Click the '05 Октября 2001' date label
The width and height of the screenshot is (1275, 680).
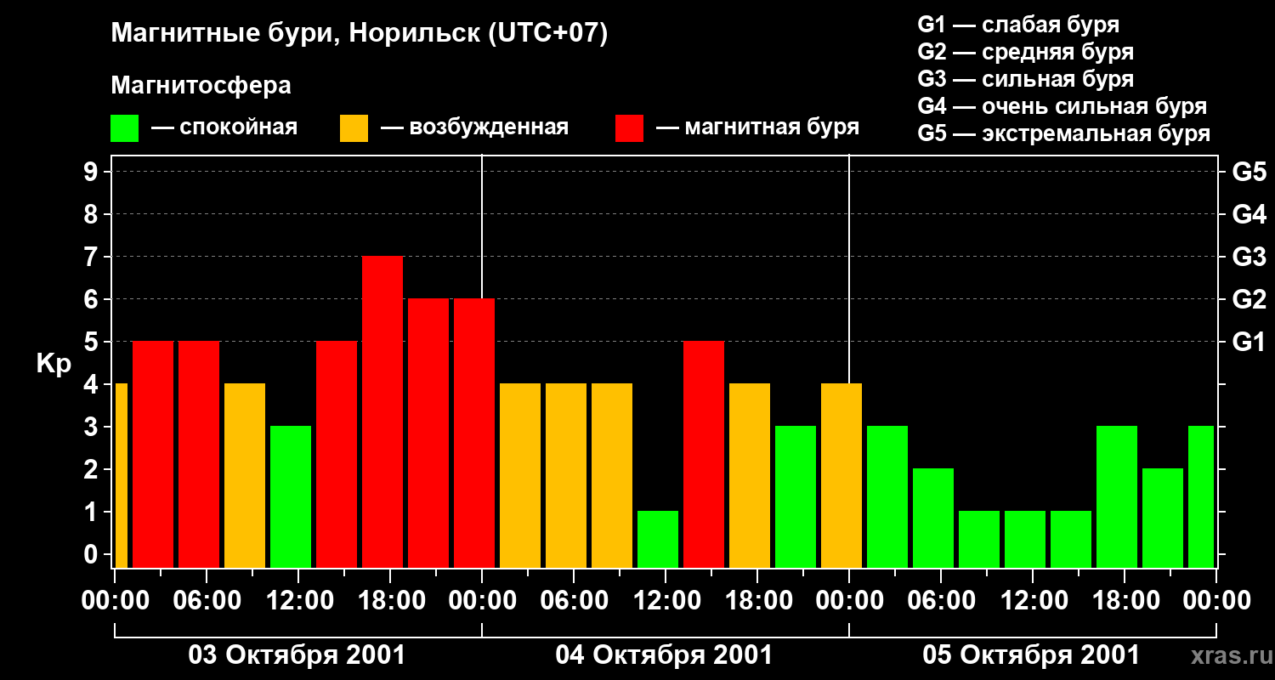point(1031,655)
